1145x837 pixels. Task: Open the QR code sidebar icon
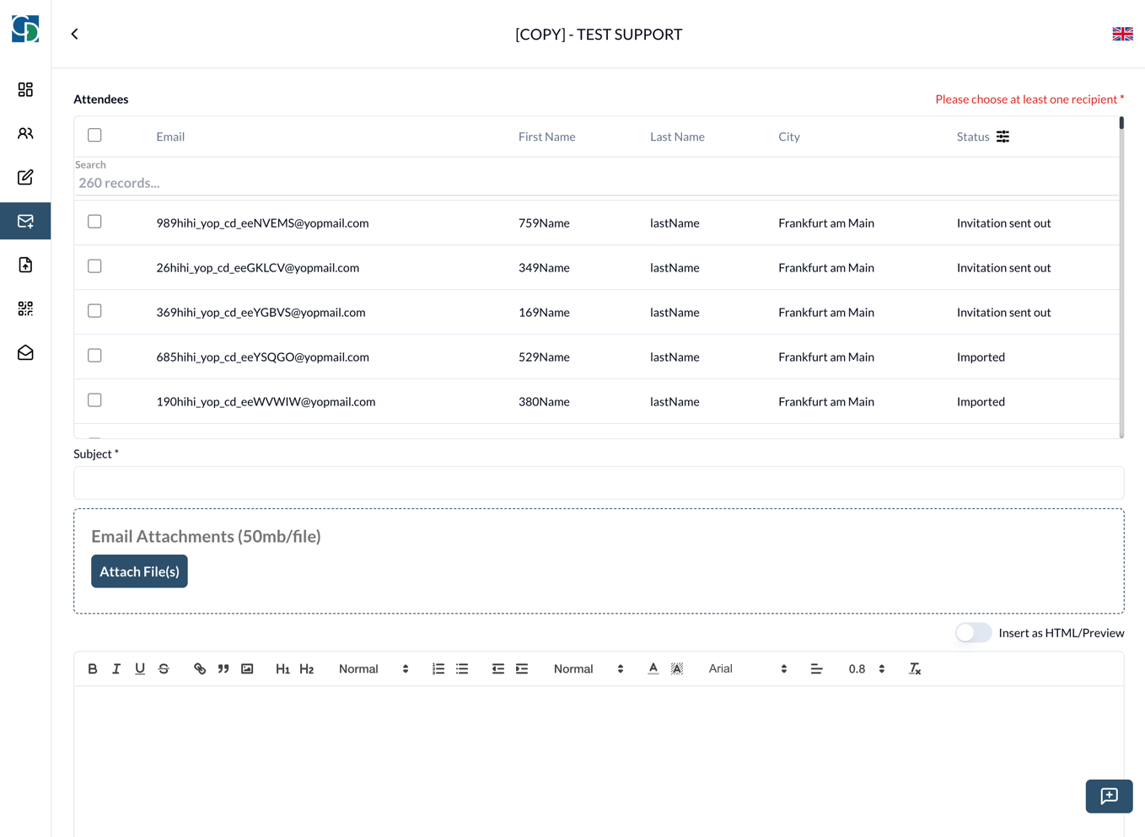[25, 309]
